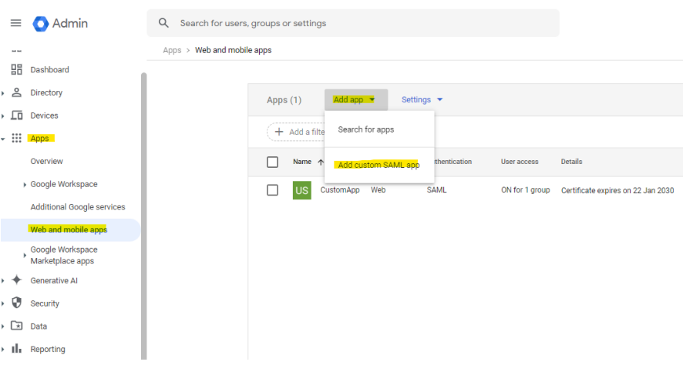Click the magnifier search icon
Screen dimensions: 683x365
click(163, 23)
